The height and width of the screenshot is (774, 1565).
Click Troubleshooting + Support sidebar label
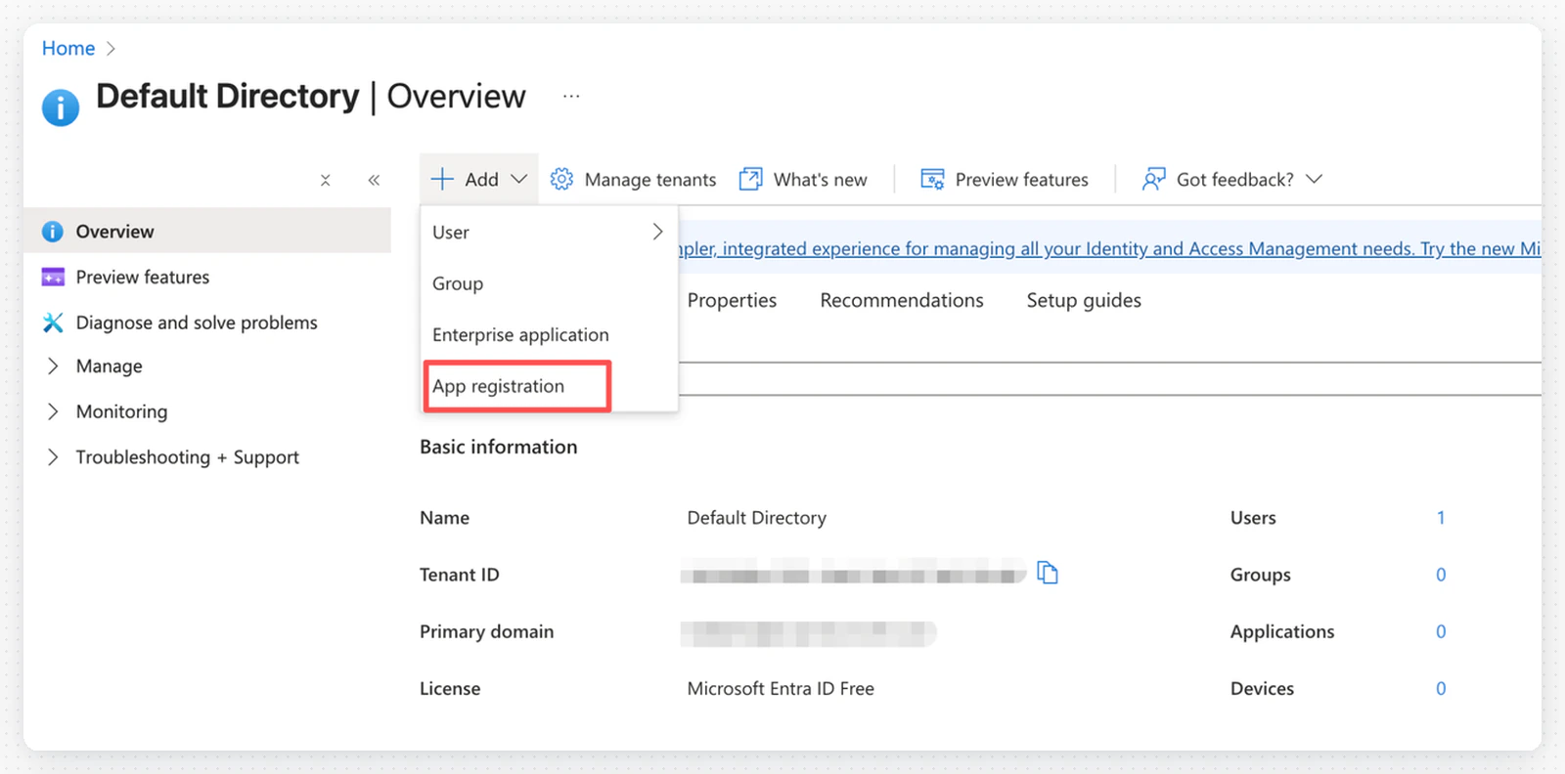187,457
